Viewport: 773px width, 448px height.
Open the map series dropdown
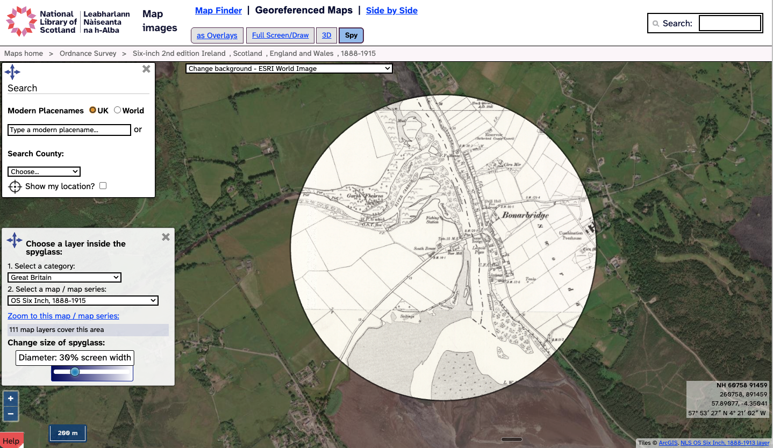click(x=83, y=301)
